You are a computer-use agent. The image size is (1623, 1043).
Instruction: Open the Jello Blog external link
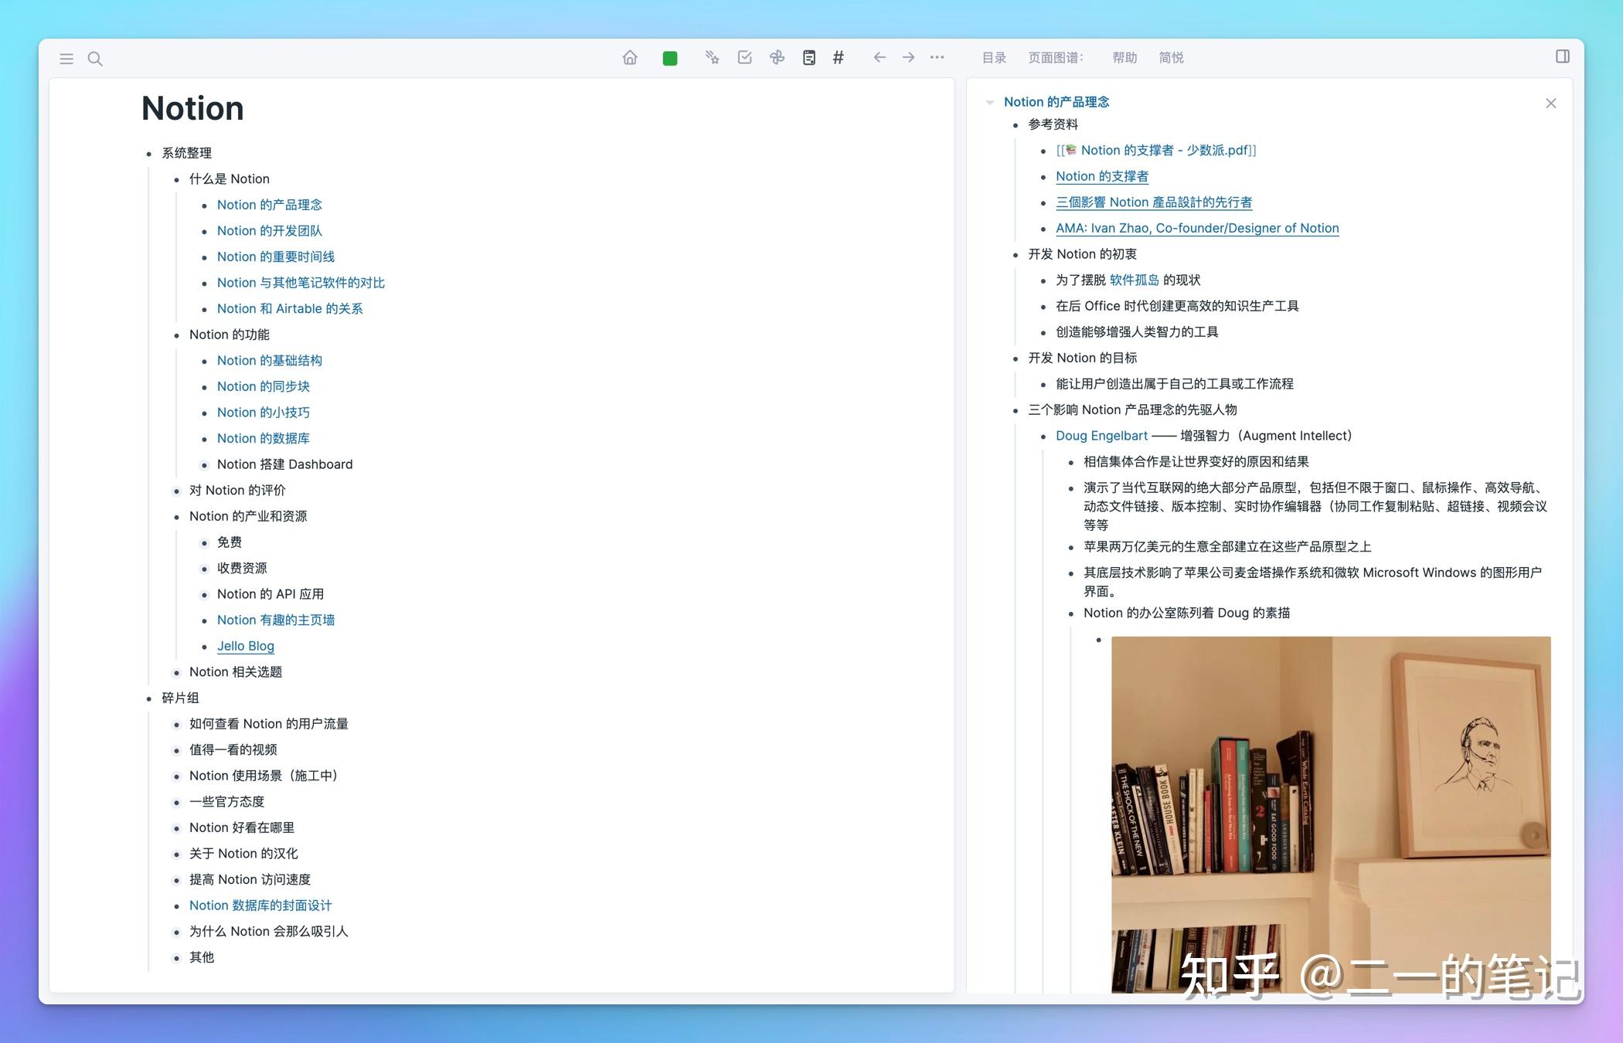pos(245,646)
